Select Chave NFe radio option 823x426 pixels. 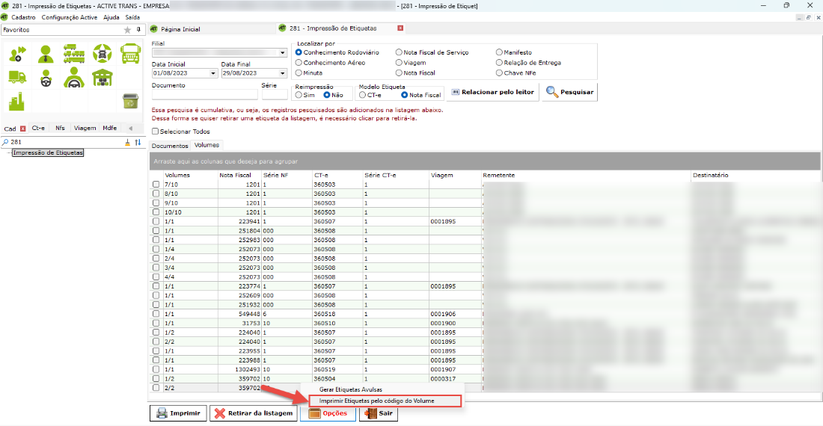(499, 72)
